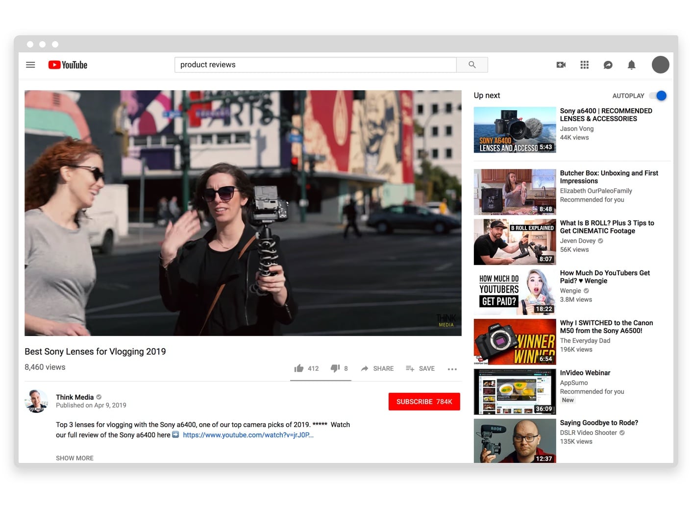Open the create video camera icon
Screen dimensions: 692x507
pos(561,65)
